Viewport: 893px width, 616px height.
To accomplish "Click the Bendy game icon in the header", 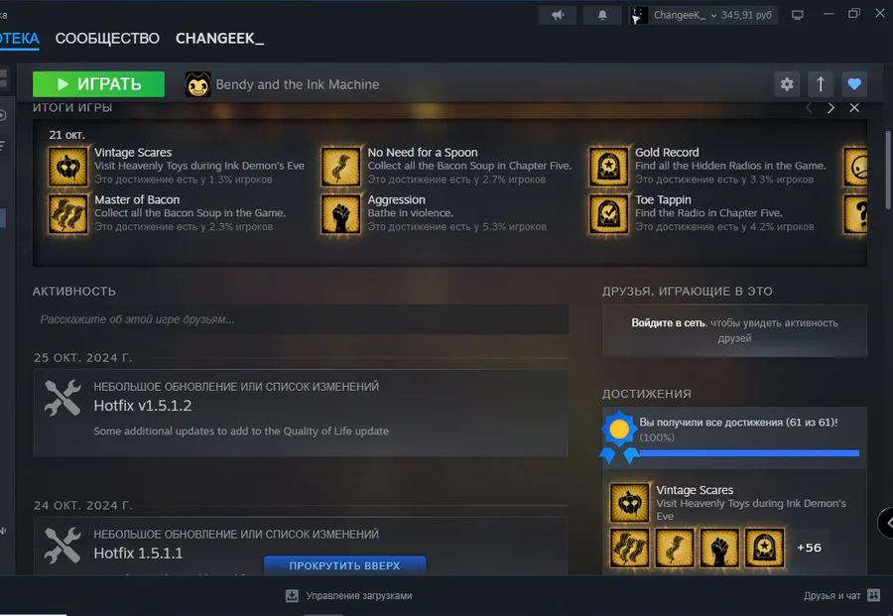I will (198, 84).
